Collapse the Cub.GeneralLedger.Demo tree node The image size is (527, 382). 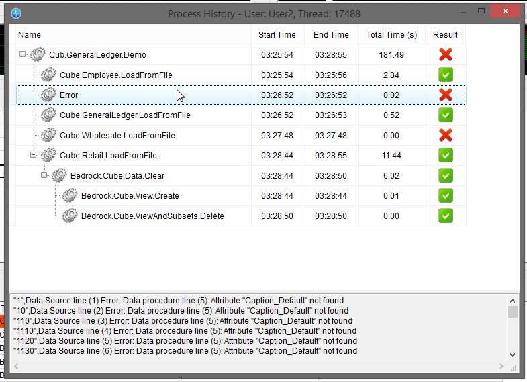(23, 55)
